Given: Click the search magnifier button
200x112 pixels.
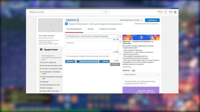Looking at the screenshot, I should pos(106,12).
